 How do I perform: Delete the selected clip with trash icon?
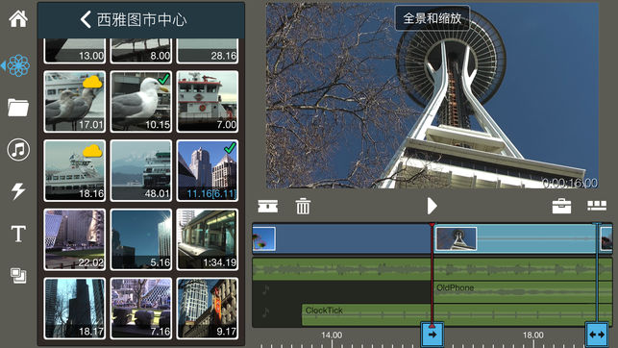[x=303, y=206]
